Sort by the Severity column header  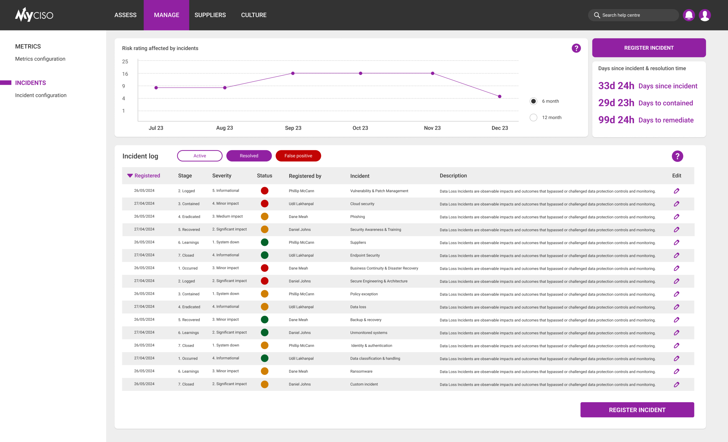pos(222,176)
